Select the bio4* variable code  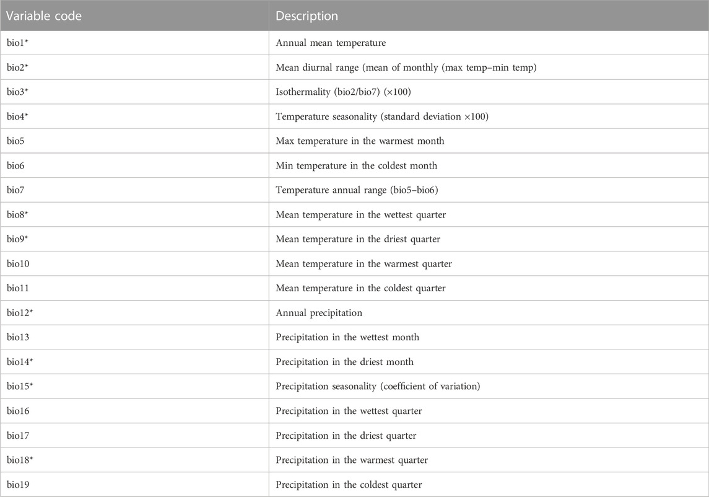[17, 117]
